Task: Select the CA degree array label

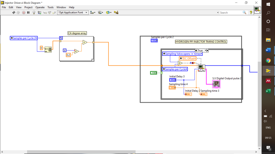Action: click(77, 33)
